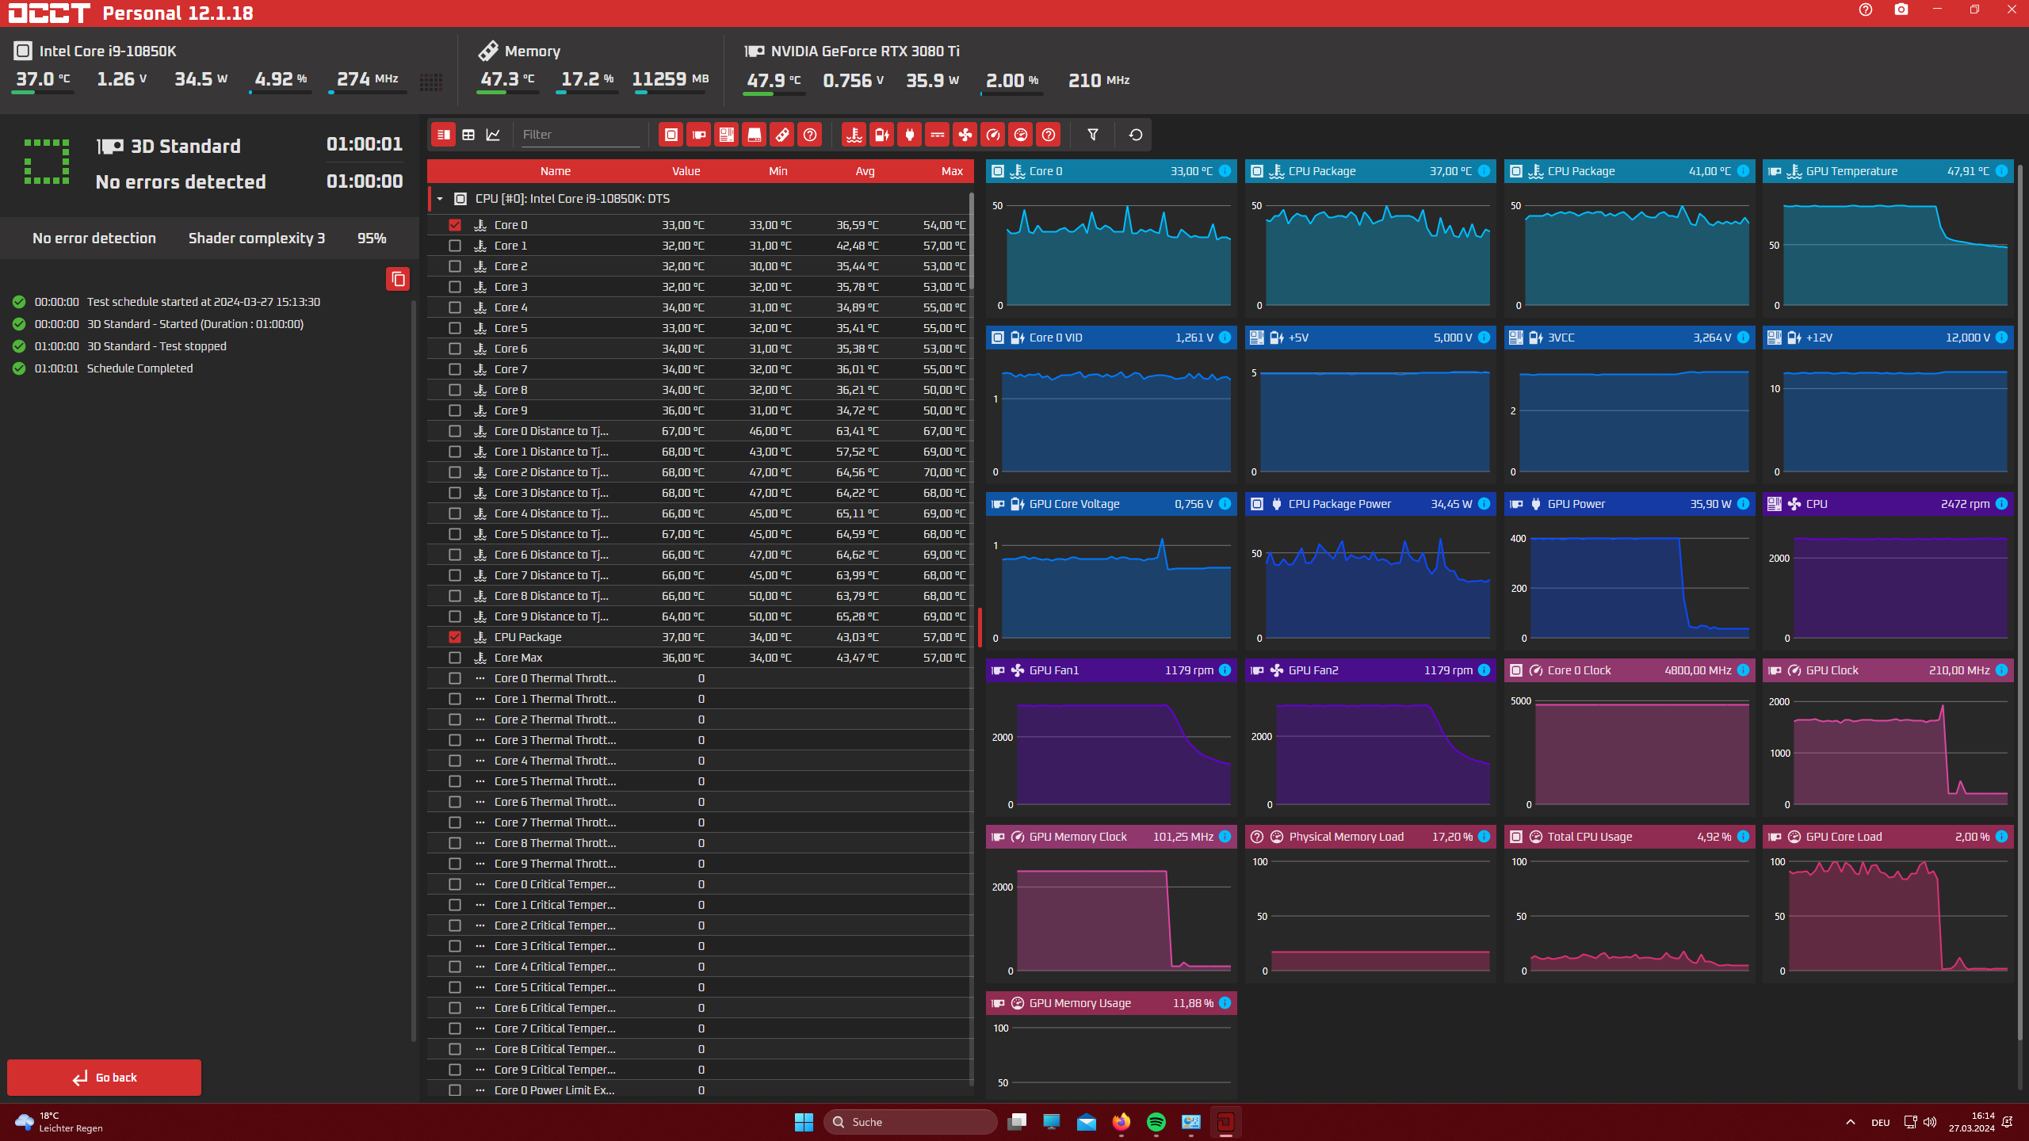
Task: Toggle the memory sensor filter icon
Action: point(782,135)
